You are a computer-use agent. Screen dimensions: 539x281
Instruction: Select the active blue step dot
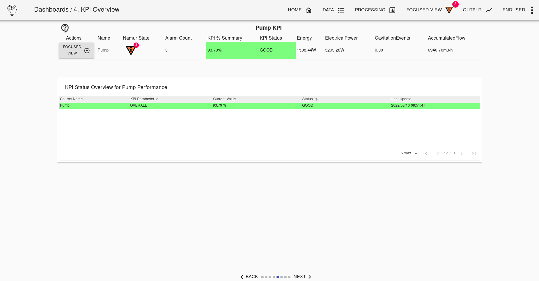tap(278, 277)
